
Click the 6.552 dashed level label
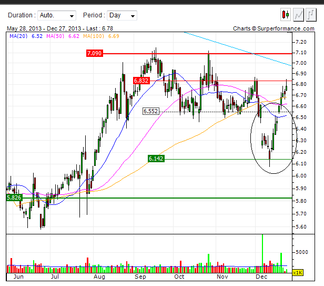tap(151, 111)
